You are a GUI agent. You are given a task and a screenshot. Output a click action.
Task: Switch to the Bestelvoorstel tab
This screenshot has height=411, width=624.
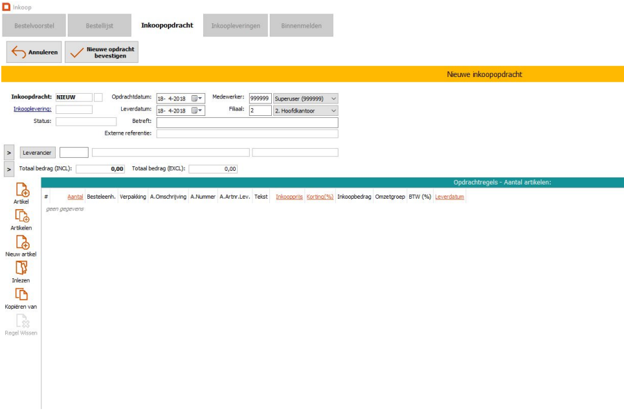pos(34,26)
